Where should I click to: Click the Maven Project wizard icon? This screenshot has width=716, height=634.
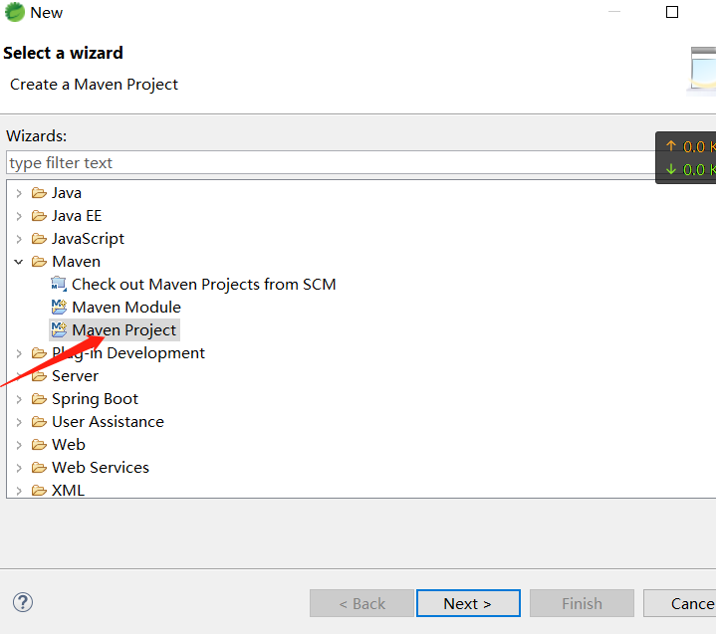click(x=59, y=329)
